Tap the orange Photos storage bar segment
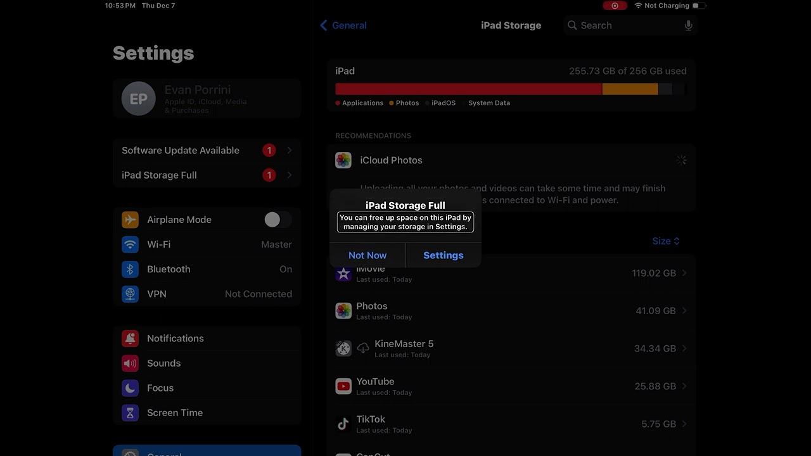This screenshot has width=811, height=456. (x=630, y=89)
